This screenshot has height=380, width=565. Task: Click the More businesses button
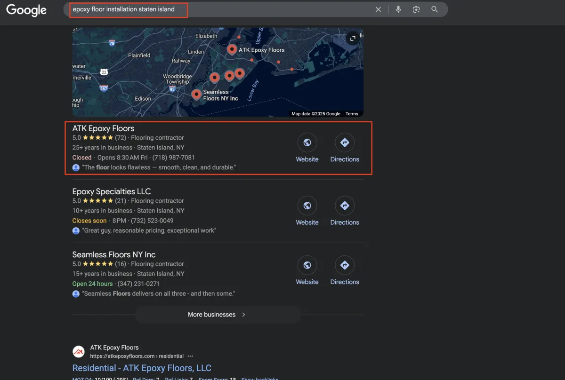pos(218,315)
